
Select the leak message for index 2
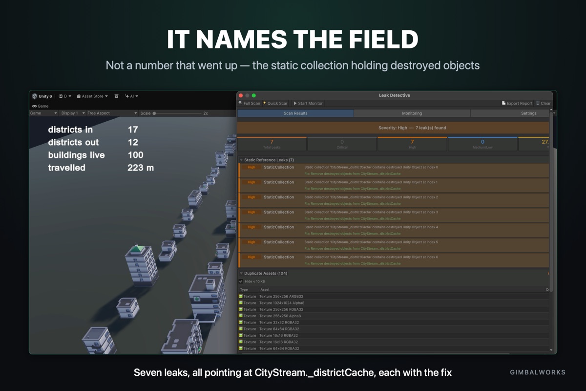coord(371,197)
